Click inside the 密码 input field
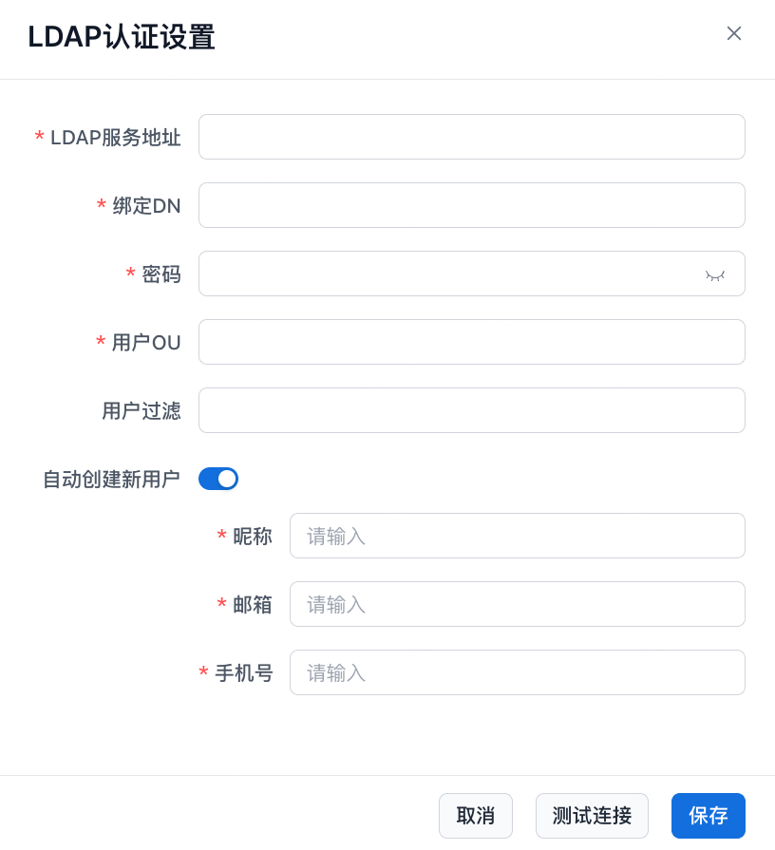775x850 pixels. [446, 274]
